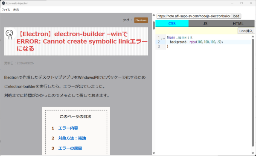Click the web page vertical scrollbar thumb
The height and width of the screenshot is (156, 256).
(154, 26)
